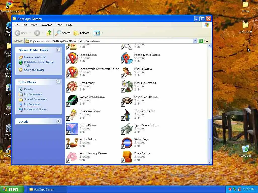The height and width of the screenshot is (193, 258).
Task: Click the vertical scrollbar thumb
Action: [x=209, y=139]
